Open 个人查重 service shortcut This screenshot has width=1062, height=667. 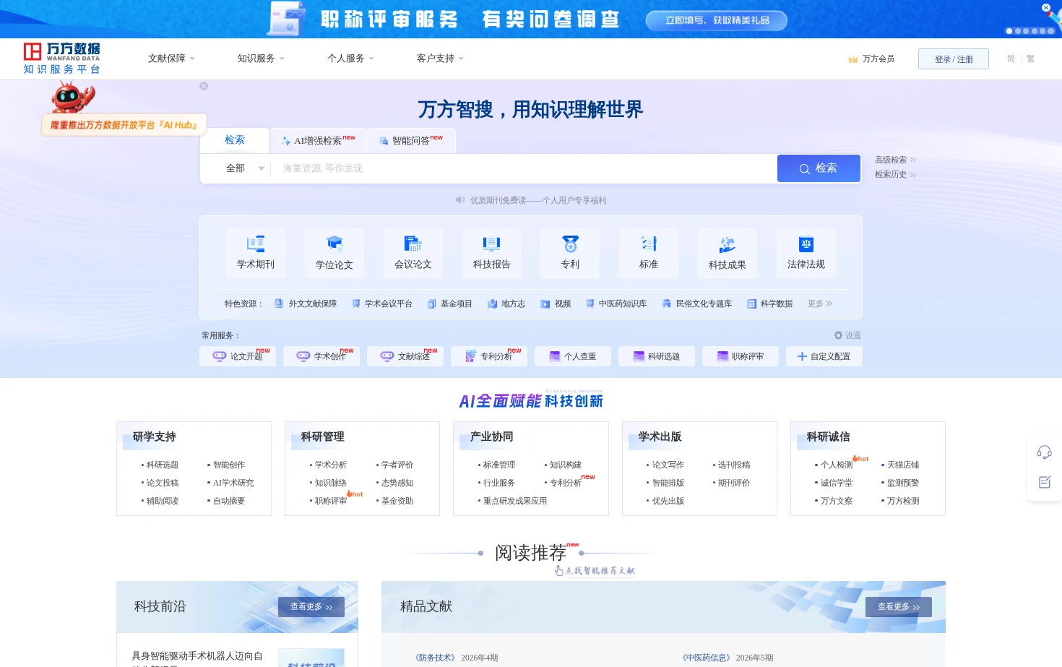coord(573,356)
